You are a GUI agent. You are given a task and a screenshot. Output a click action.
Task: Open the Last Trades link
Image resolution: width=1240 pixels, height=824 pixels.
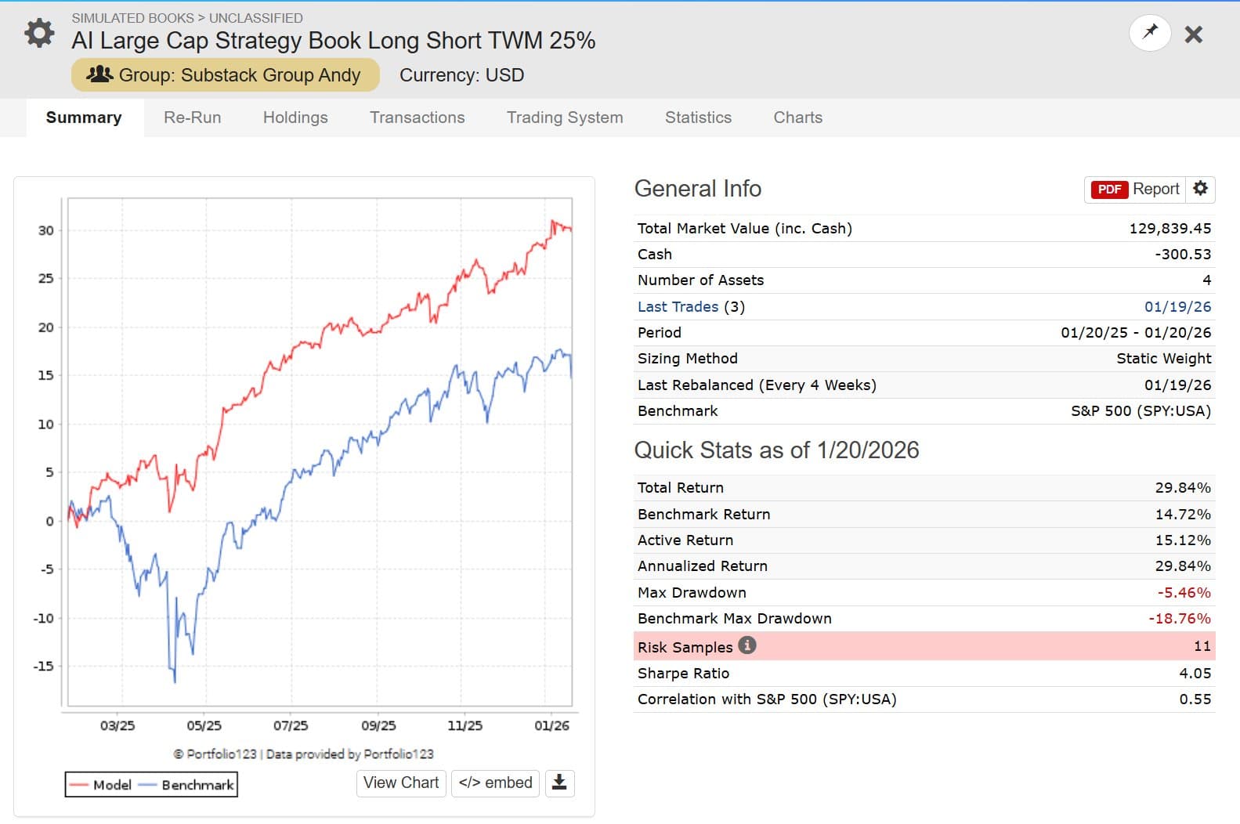coord(678,306)
